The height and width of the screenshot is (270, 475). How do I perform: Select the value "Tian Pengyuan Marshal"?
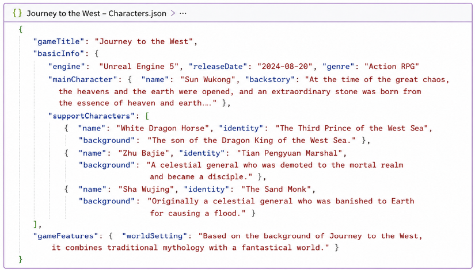(289, 153)
